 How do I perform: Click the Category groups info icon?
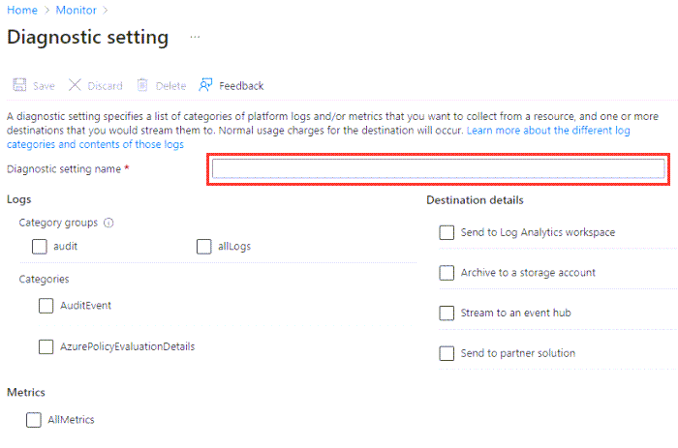point(108,223)
